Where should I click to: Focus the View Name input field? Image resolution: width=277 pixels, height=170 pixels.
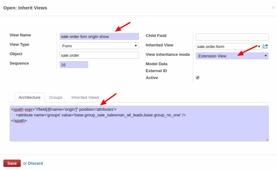click(x=99, y=36)
